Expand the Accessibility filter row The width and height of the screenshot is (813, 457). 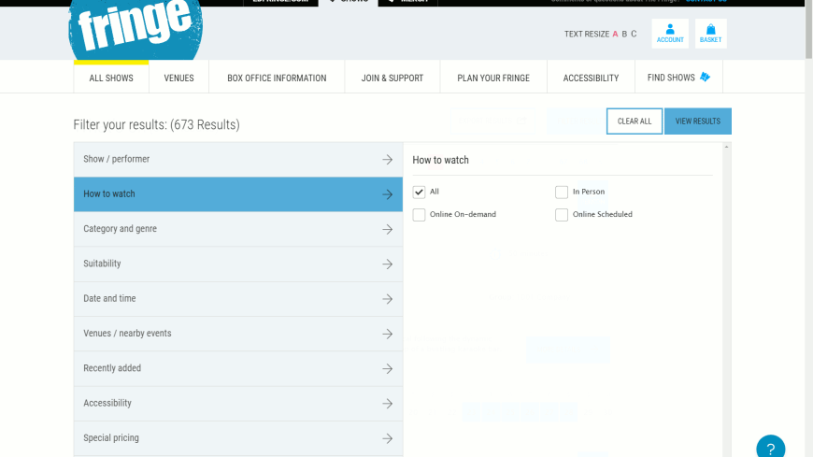coord(238,403)
